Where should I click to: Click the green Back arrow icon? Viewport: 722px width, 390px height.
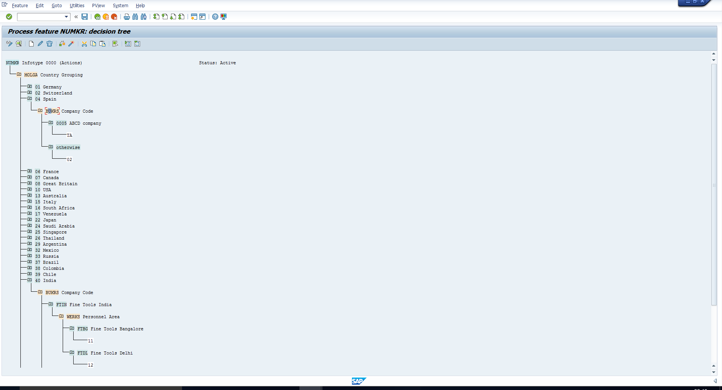(97, 17)
